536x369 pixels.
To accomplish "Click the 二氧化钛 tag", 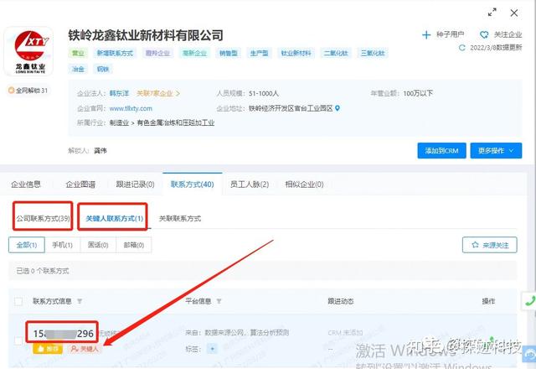I will tap(336, 53).
